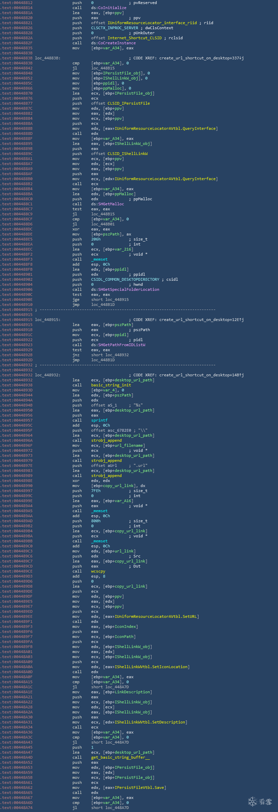Click the SHGetPathFromIDListW call target

(x=121, y=345)
